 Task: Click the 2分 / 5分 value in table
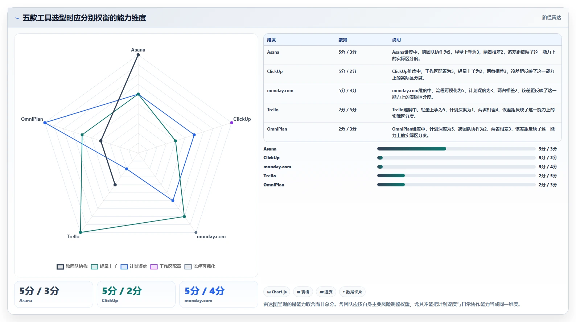click(347, 110)
